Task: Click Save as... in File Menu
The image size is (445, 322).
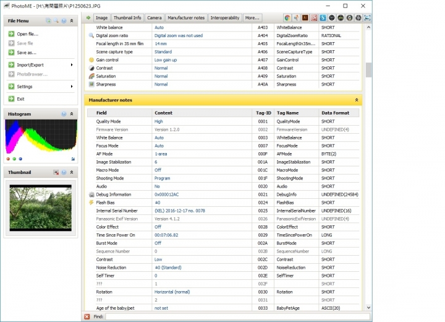Action: [27, 53]
